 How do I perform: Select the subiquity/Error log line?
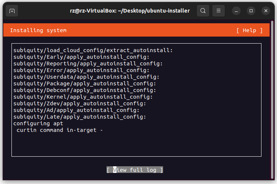pos(81,70)
